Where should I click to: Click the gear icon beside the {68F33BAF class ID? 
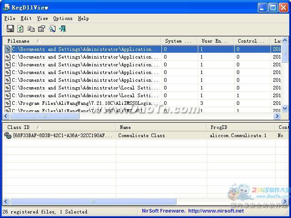click(x=8, y=135)
